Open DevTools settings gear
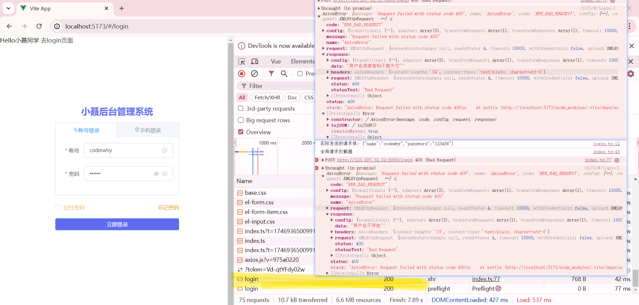 631,74
